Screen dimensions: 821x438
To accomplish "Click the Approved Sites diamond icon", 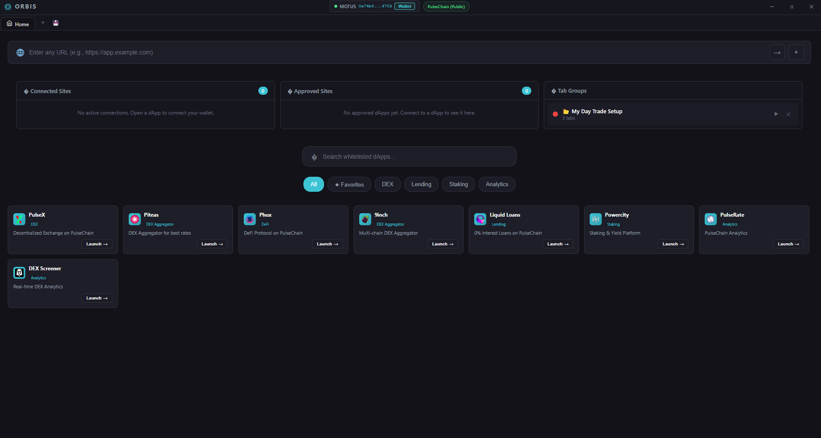I will [x=290, y=91].
